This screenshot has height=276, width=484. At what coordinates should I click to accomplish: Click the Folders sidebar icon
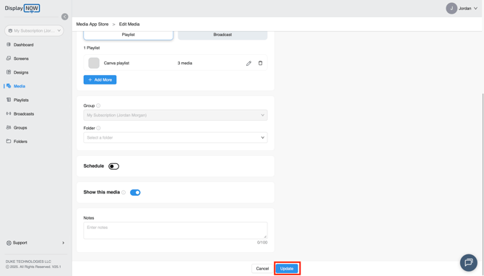[x=9, y=141]
